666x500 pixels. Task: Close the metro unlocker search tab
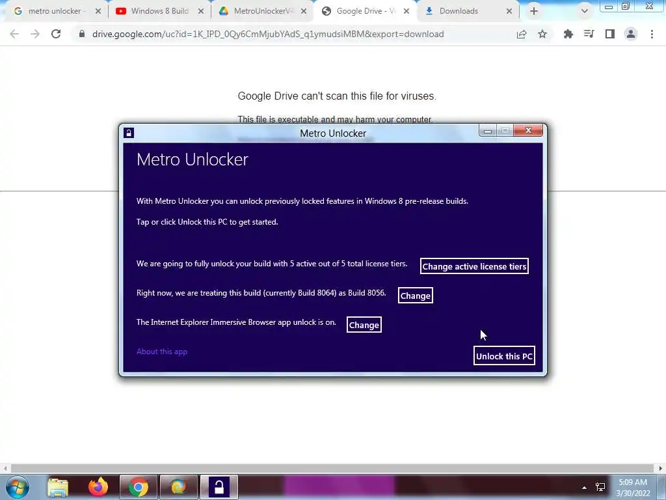point(98,11)
